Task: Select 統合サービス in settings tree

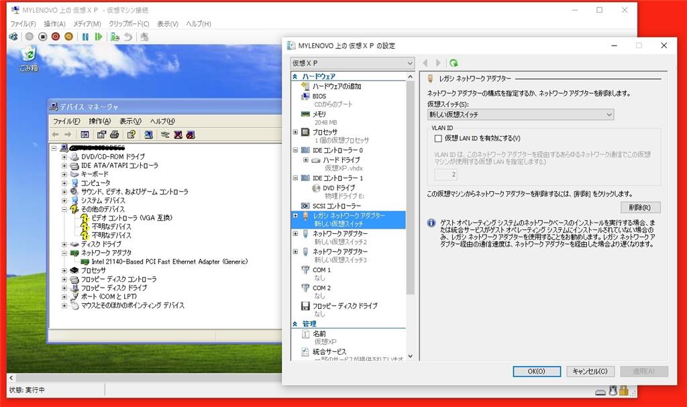Action: click(329, 351)
